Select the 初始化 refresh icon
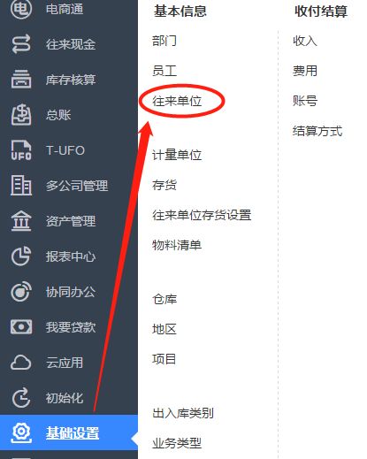 [21, 398]
